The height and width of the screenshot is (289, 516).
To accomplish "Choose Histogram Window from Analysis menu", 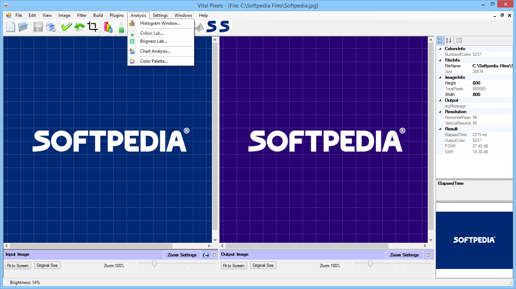I will [x=161, y=23].
